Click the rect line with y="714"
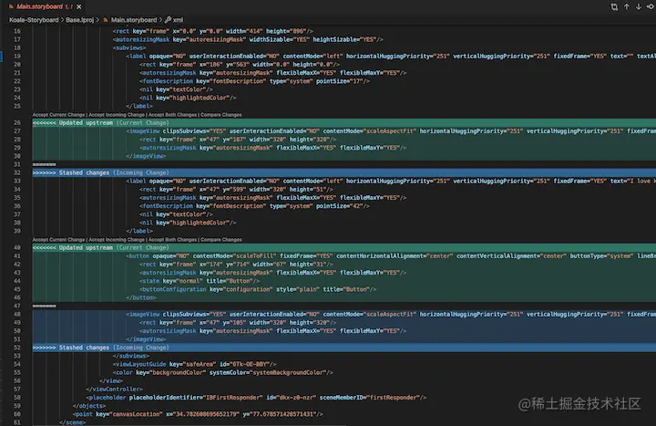656x426 pixels. (236, 264)
